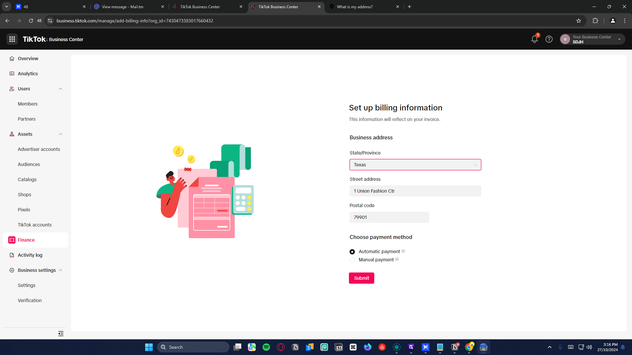
Task: Open the State/Province dropdown showing Texas
Action: pyautogui.click(x=415, y=165)
